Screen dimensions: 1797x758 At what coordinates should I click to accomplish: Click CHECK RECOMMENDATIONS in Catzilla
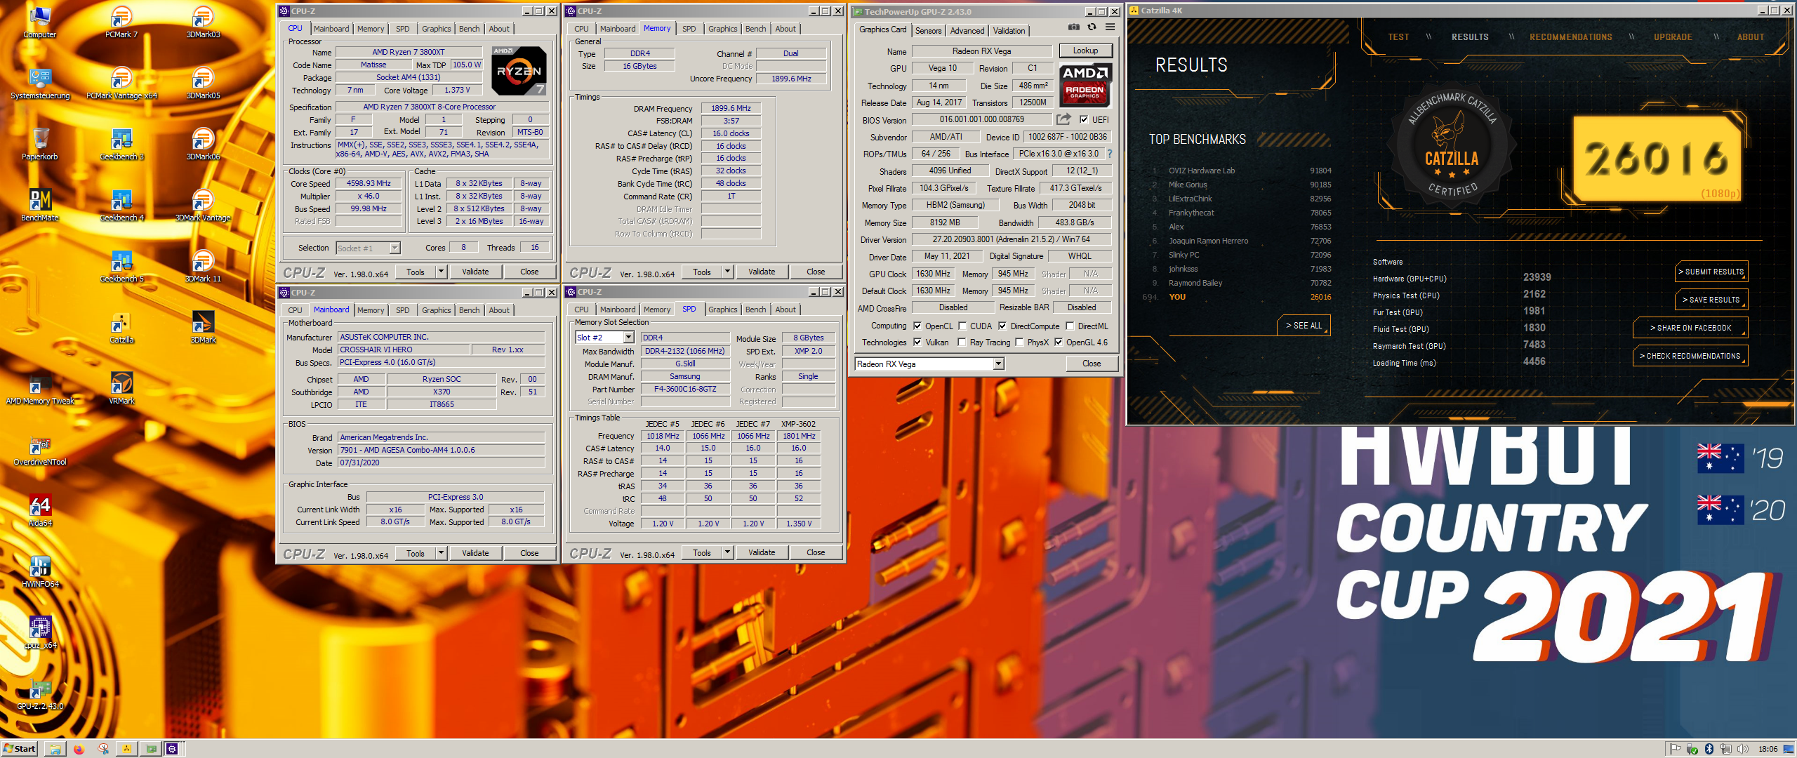click(x=1690, y=356)
